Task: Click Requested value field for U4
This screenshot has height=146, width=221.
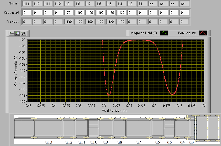Action: tap(122, 13)
